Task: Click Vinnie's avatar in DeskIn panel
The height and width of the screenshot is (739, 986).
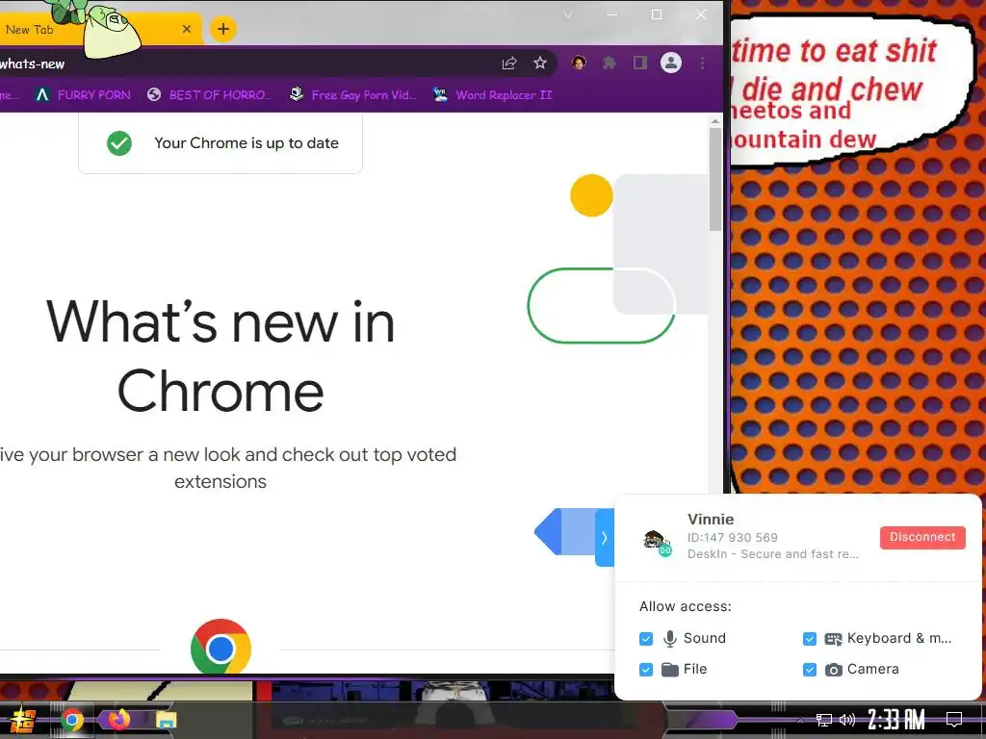Action: 656,541
